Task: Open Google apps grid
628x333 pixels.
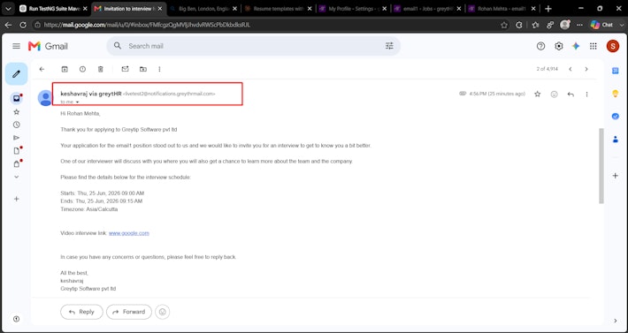Action: click(594, 46)
